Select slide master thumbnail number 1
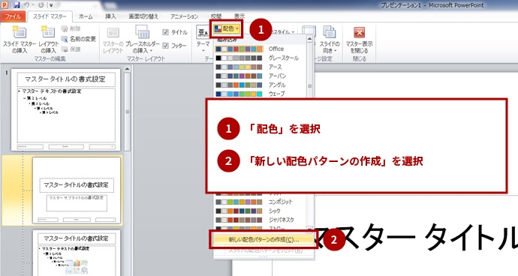 66,109
